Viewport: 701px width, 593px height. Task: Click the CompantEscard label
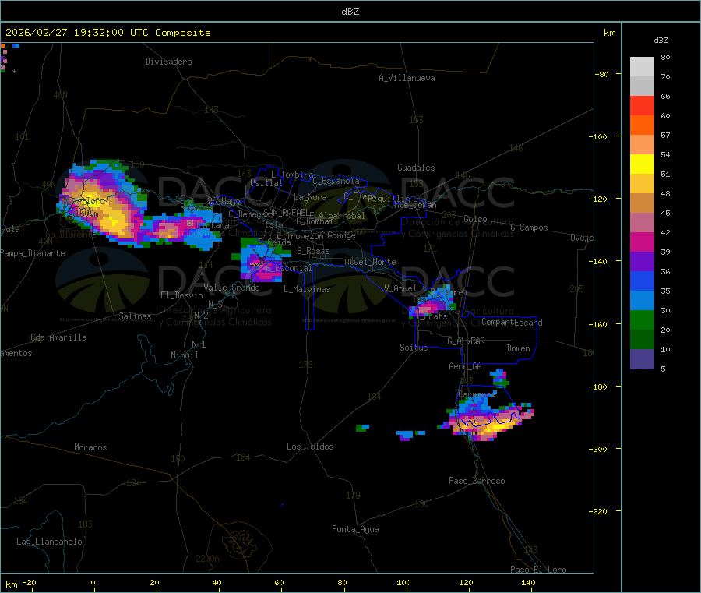tap(512, 323)
